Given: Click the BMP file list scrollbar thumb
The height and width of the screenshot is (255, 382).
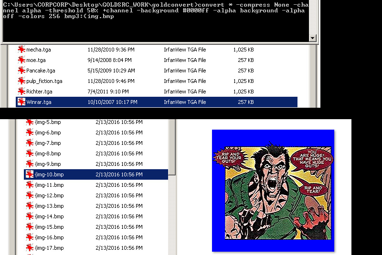Looking at the screenshot, I should tap(172, 147).
